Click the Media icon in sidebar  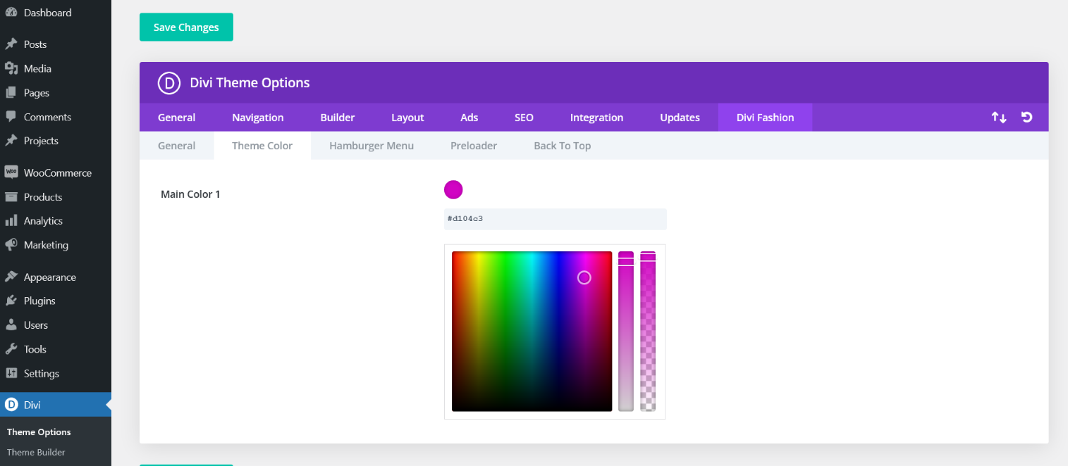(x=11, y=68)
